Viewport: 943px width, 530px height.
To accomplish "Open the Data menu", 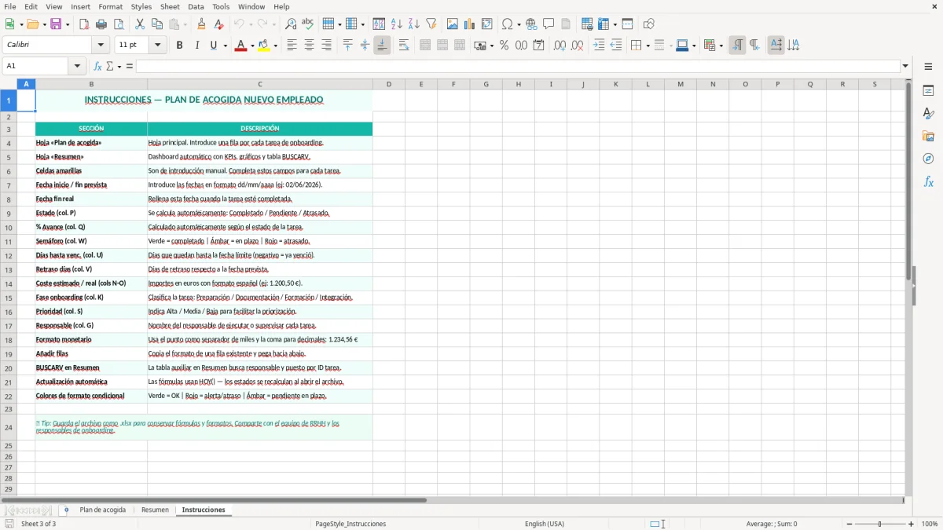I will pos(196,6).
